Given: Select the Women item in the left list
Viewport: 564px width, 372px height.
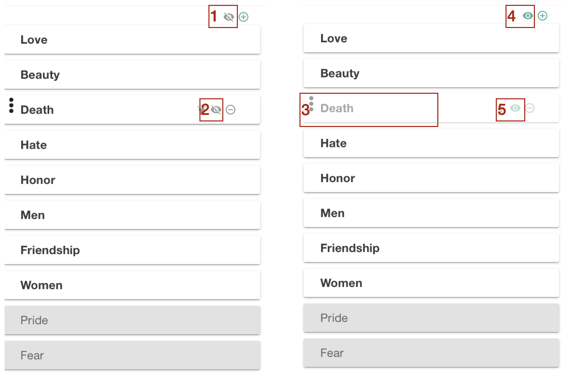Looking at the screenshot, I should (42, 285).
